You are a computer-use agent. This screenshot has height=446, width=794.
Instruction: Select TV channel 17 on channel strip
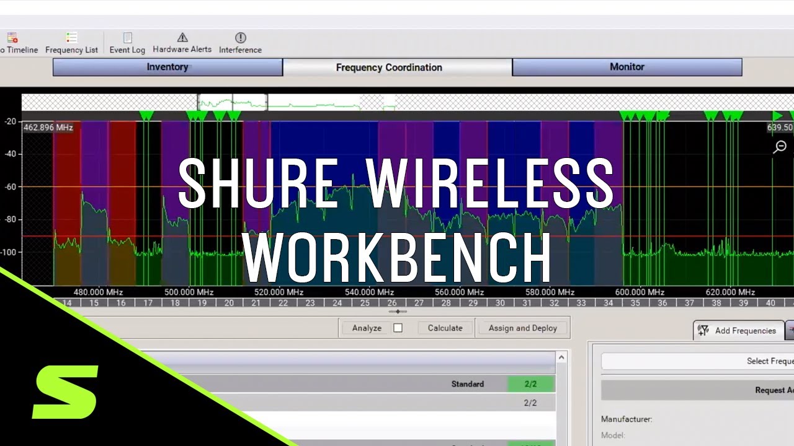pyautogui.click(x=148, y=303)
